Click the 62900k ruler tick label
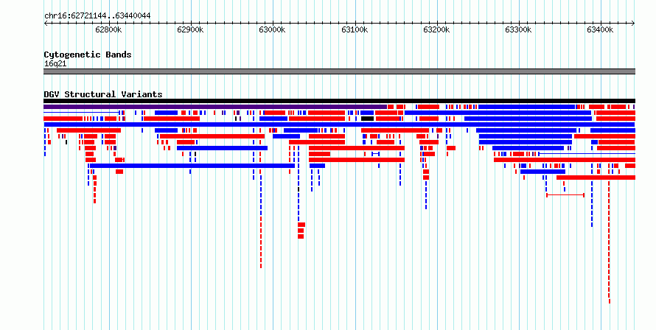The image size is (656, 330). pyautogui.click(x=190, y=29)
